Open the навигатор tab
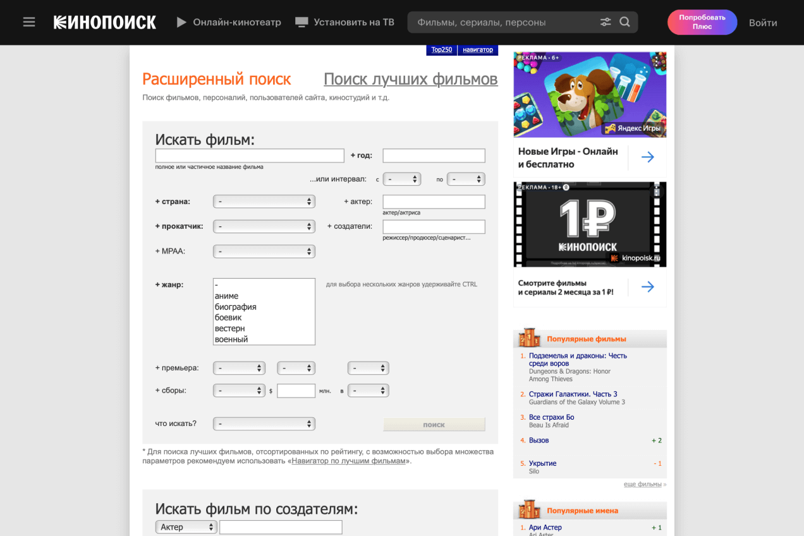This screenshot has height=536, width=804. coord(477,49)
